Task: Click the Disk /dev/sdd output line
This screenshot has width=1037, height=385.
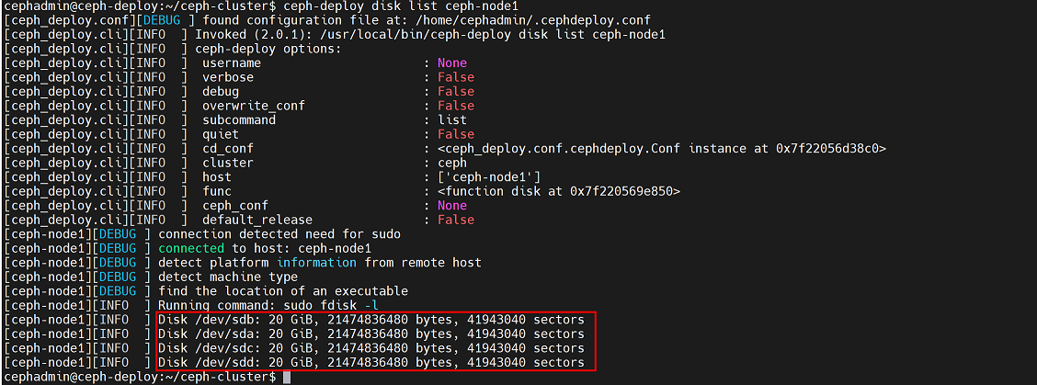Action: click(x=370, y=363)
